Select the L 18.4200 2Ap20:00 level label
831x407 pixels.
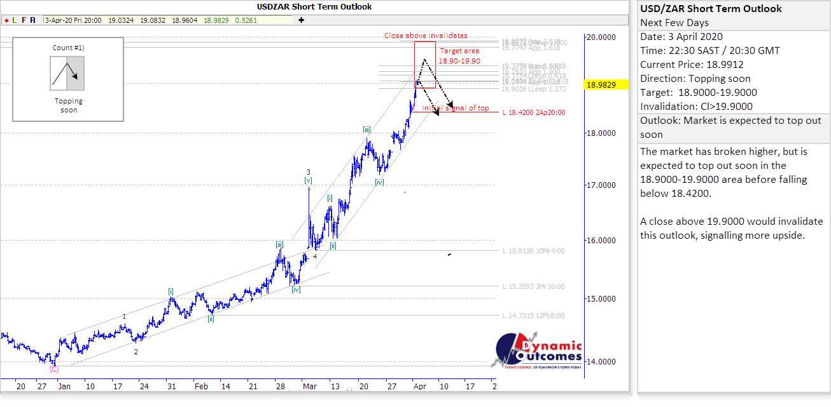[533, 113]
